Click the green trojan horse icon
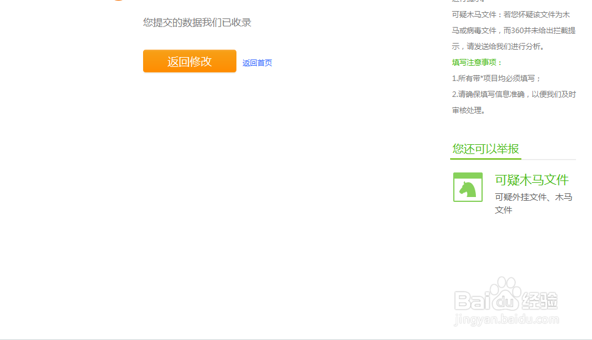The image size is (592, 340). click(x=468, y=187)
